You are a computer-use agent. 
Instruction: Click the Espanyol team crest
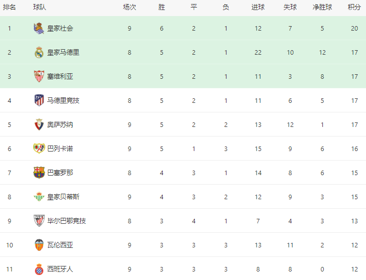click(x=39, y=269)
